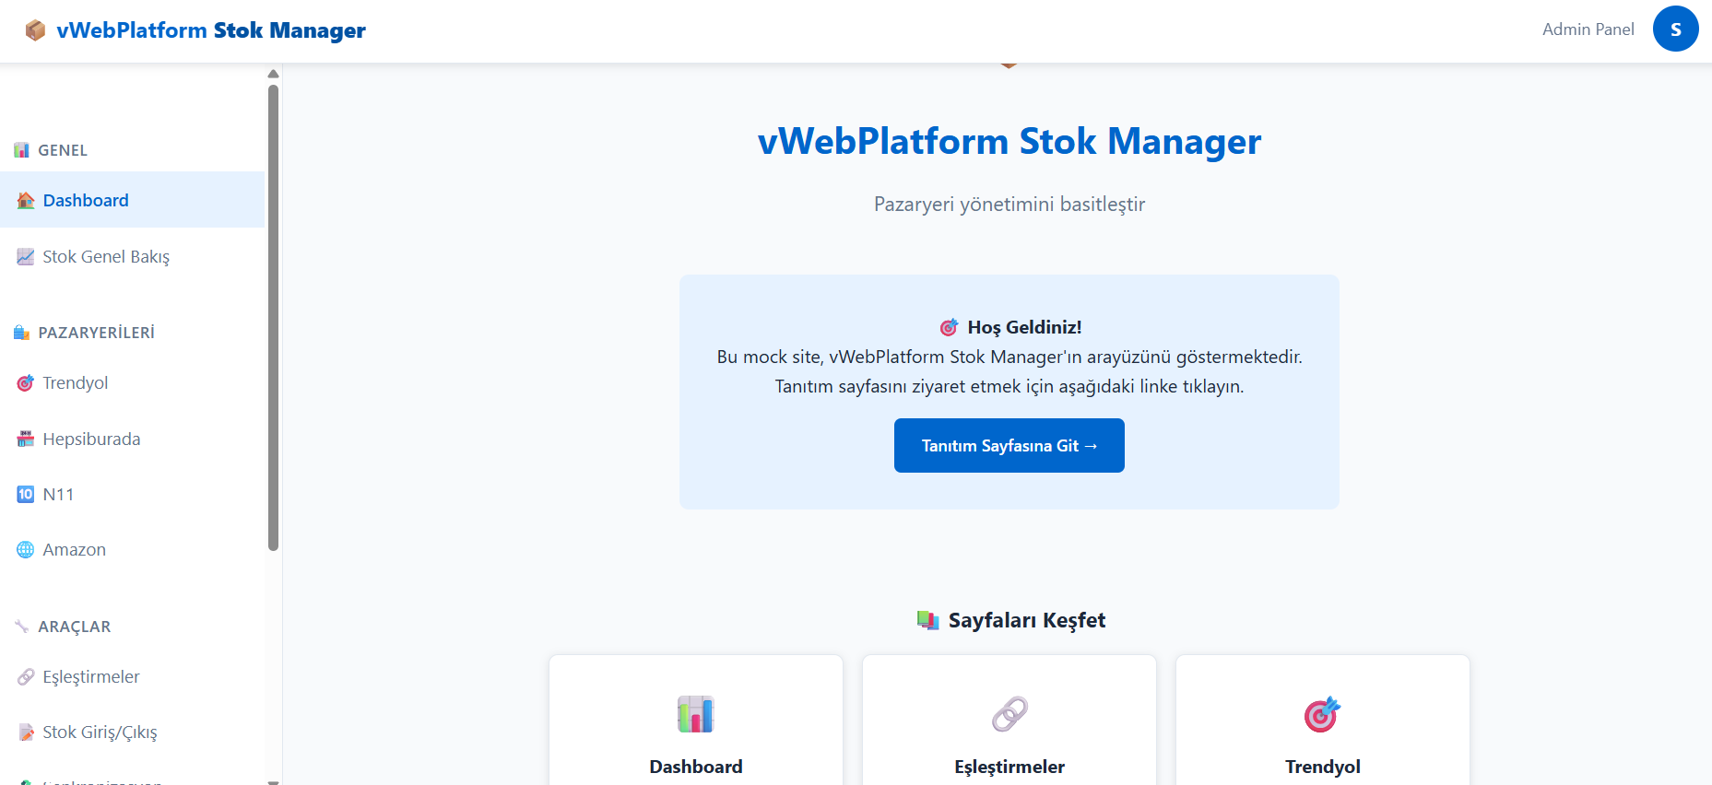
Task: Click the package box logo icon in header
Action: tap(35, 30)
